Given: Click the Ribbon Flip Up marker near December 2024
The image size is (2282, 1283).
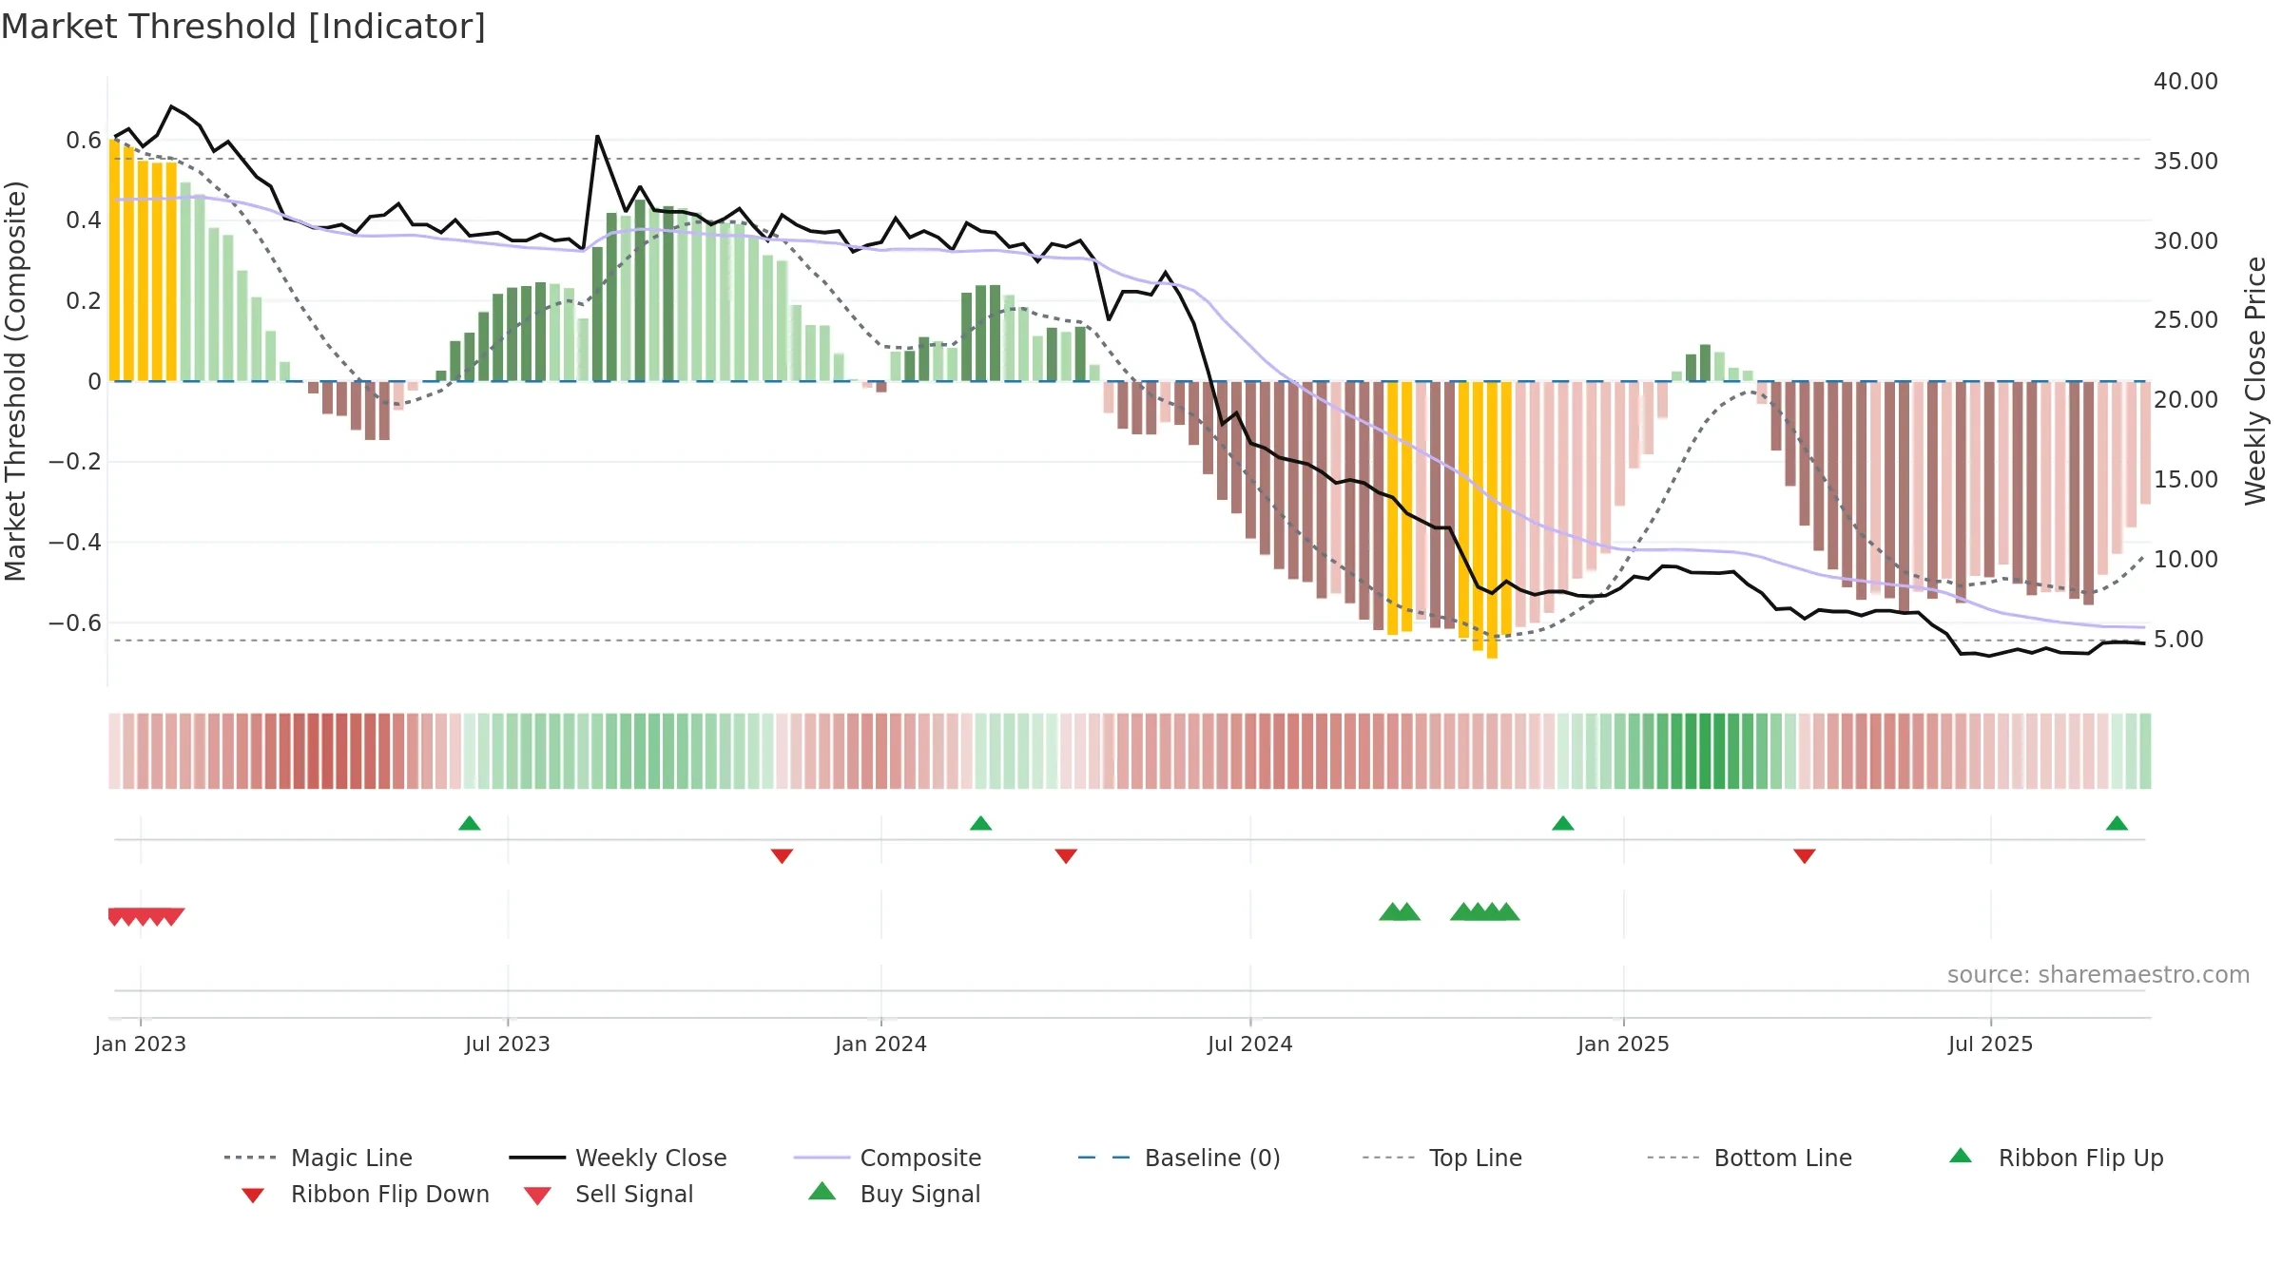Looking at the screenshot, I should pyautogui.click(x=1563, y=823).
